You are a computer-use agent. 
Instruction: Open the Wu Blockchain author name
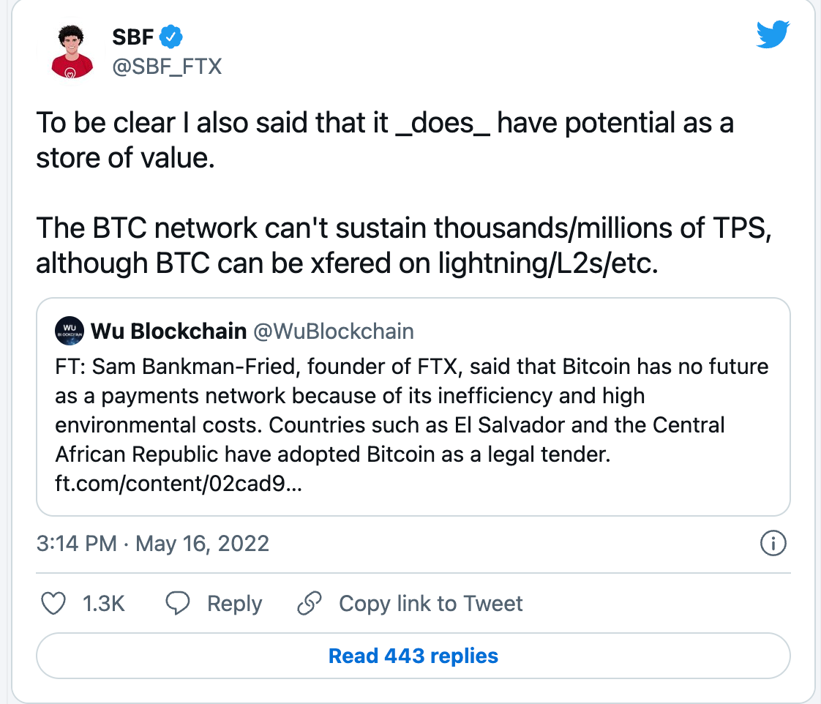[168, 332]
